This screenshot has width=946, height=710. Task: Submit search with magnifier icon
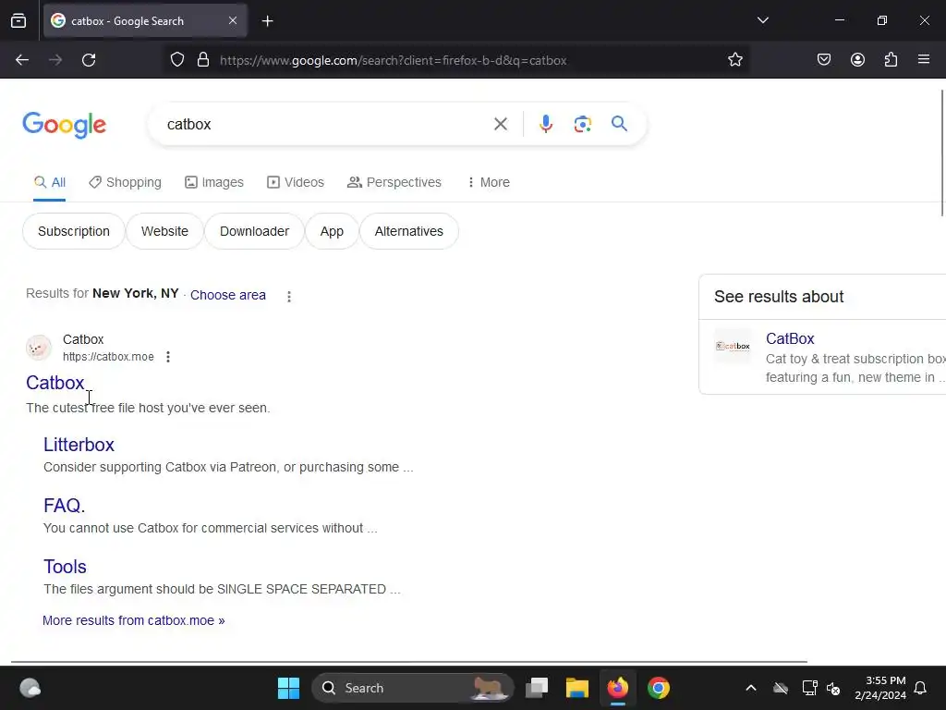pos(619,124)
